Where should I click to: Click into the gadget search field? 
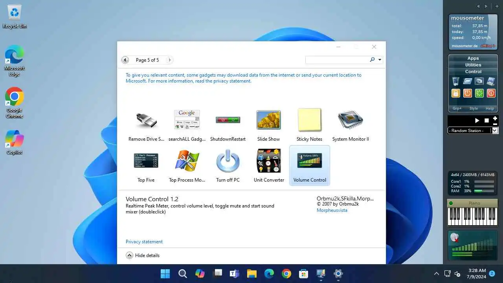(337, 60)
